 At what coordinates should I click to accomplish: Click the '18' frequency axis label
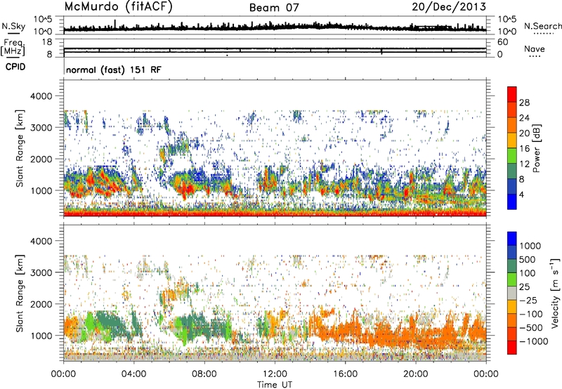47,42
